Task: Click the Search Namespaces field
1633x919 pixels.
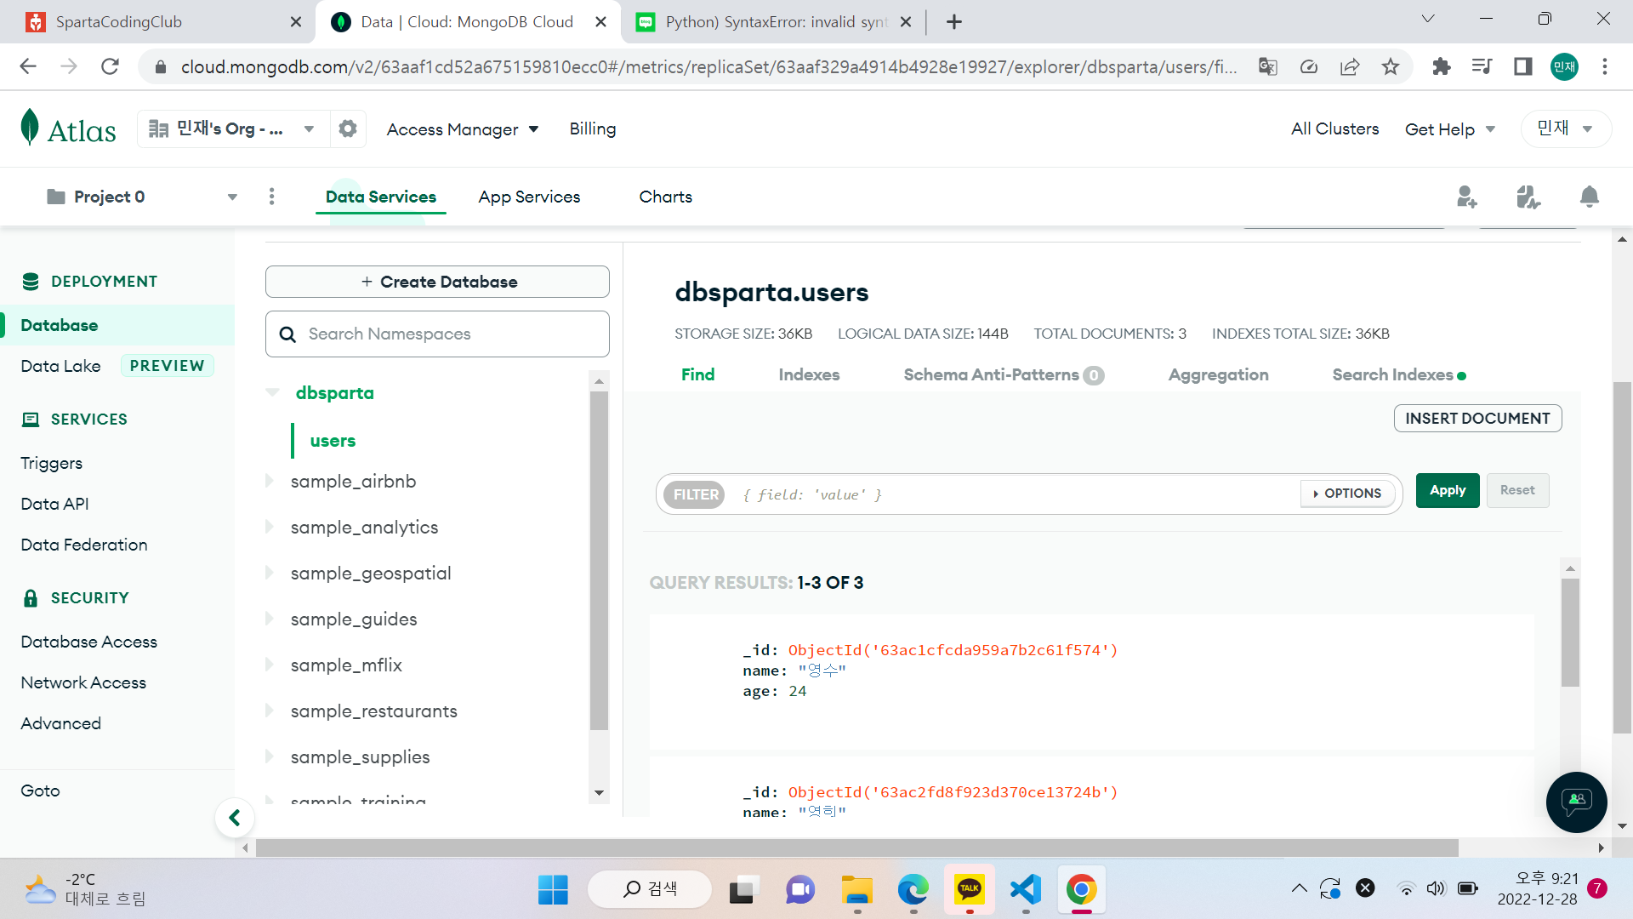Action: pyautogui.click(x=437, y=334)
